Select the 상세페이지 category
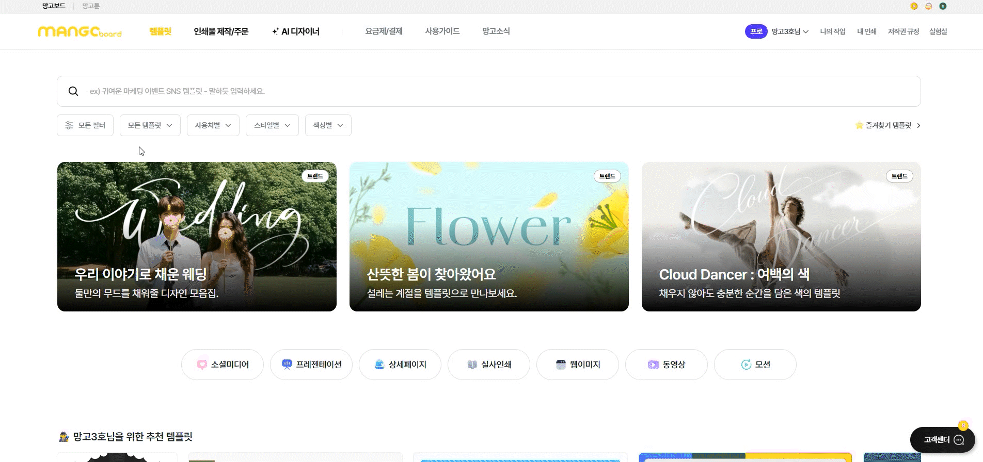This screenshot has height=462, width=983. click(x=400, y=365)
